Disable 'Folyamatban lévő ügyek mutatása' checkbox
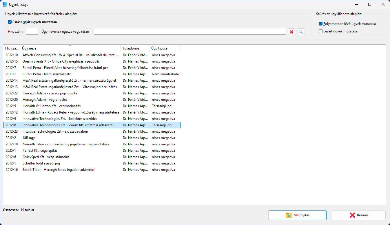The image size is (390, 225). [320, 24]
